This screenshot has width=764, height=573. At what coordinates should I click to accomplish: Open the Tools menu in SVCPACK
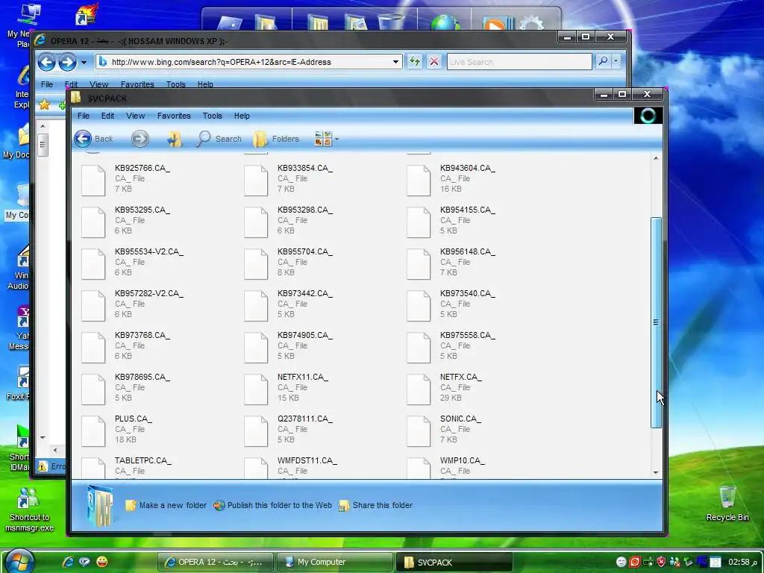coord(213,116)
